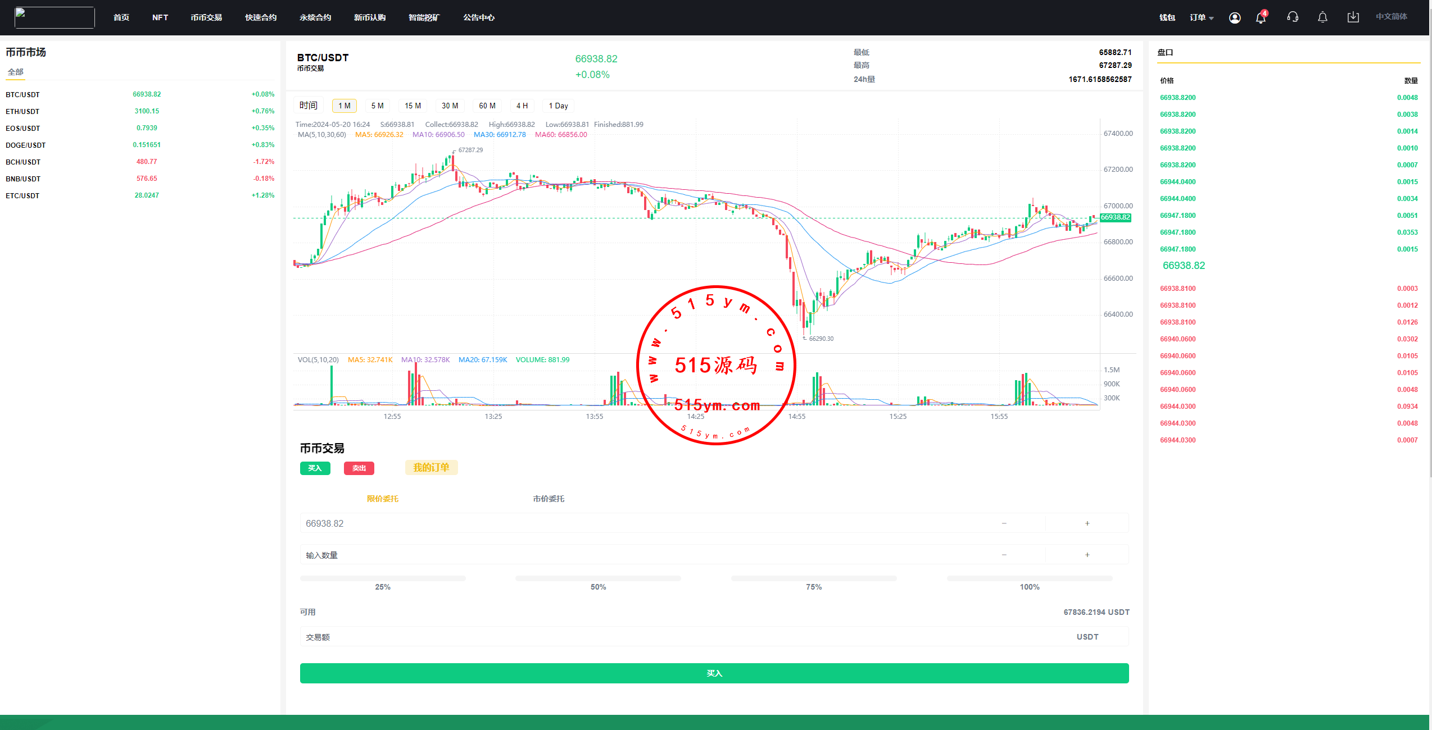The height and width of the screenshot is (730, 1432).
Task: Switch to 卖出 sell mode
Action: point(359,468)
